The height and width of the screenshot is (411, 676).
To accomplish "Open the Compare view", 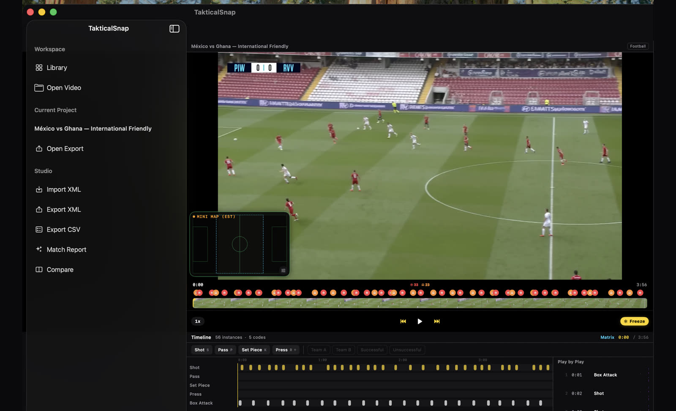I will tap(54, 269).
